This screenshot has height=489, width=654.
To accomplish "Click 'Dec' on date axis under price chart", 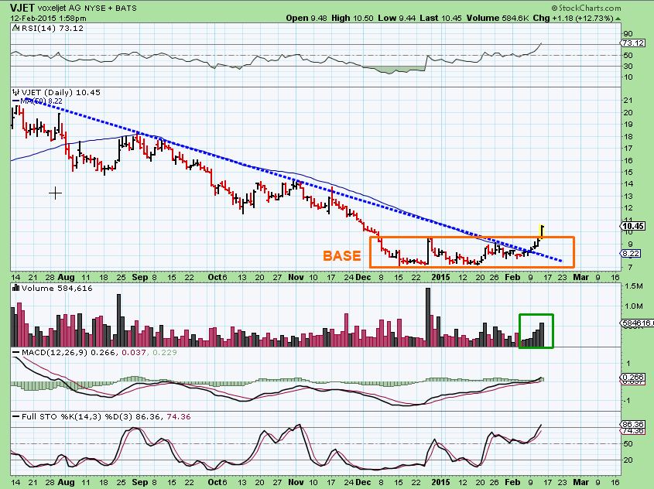I will [x=363, y=277].
